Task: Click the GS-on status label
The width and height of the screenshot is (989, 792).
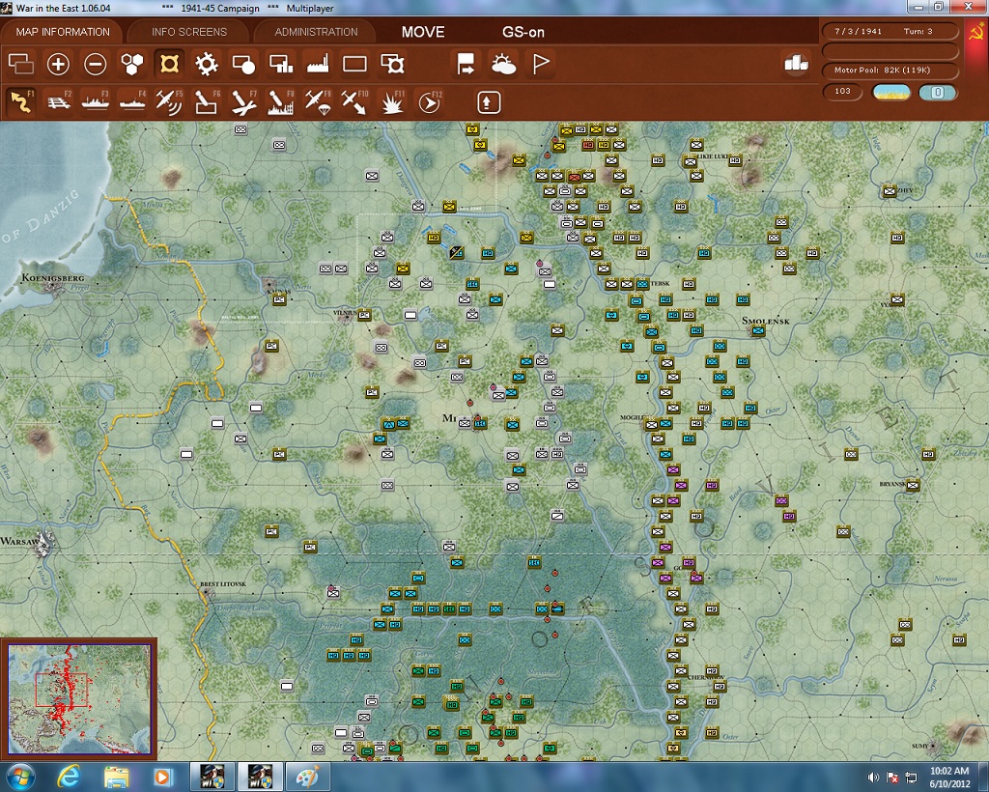Action: pos(523,32)
